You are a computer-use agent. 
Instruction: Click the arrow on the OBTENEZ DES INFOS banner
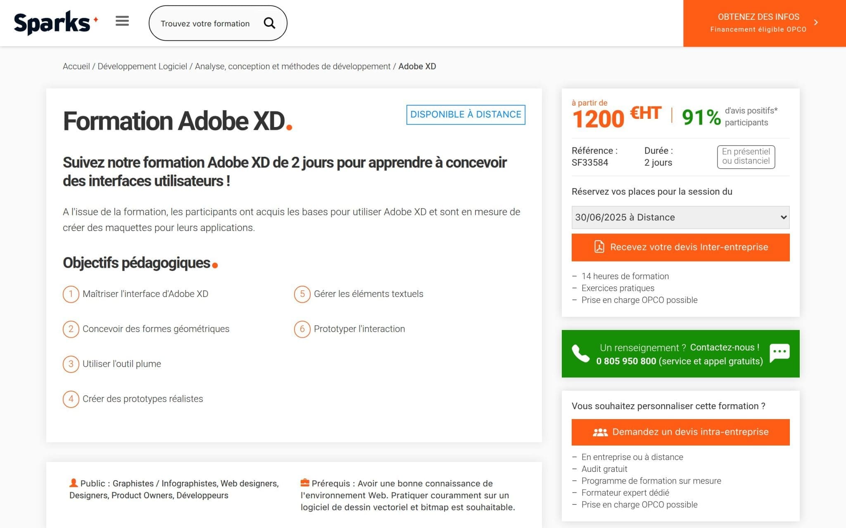(816, 22)
